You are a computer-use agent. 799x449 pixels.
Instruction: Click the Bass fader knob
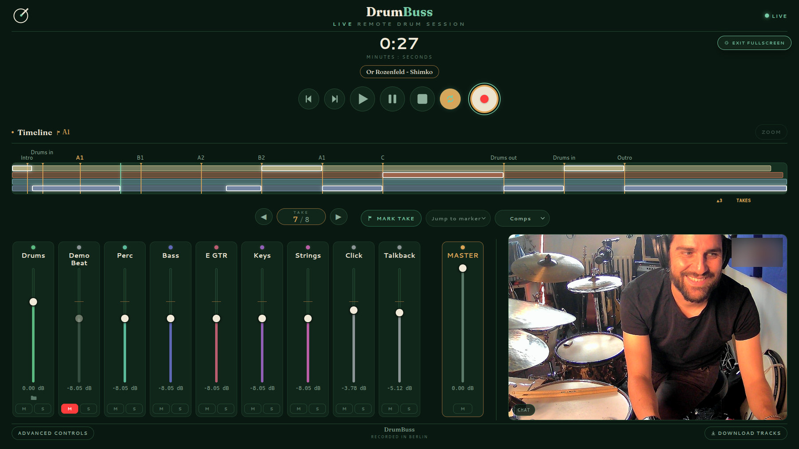click(x=170, y=319)
